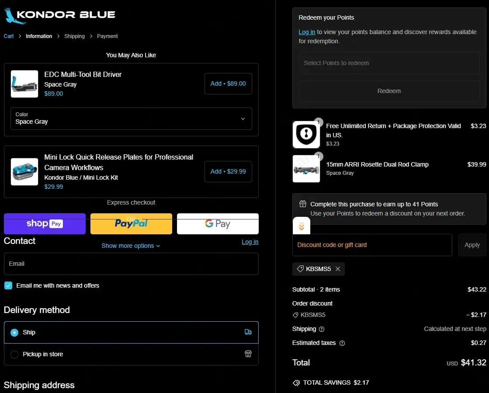This screenshot has width=489, height=393.
Task: Pay with the Google Pay button
Action: point(218,224)
